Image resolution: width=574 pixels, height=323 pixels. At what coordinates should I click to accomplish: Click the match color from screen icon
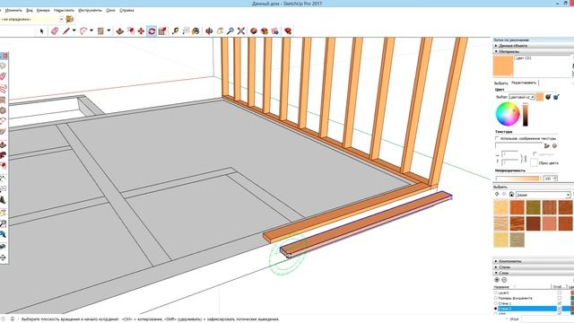click(556, 97)
